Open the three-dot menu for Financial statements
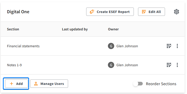The image size is (187, 94). point(177,46)
